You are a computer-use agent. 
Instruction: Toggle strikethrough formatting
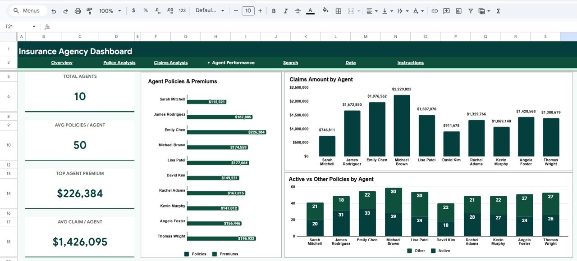click(x=298, y=10)
